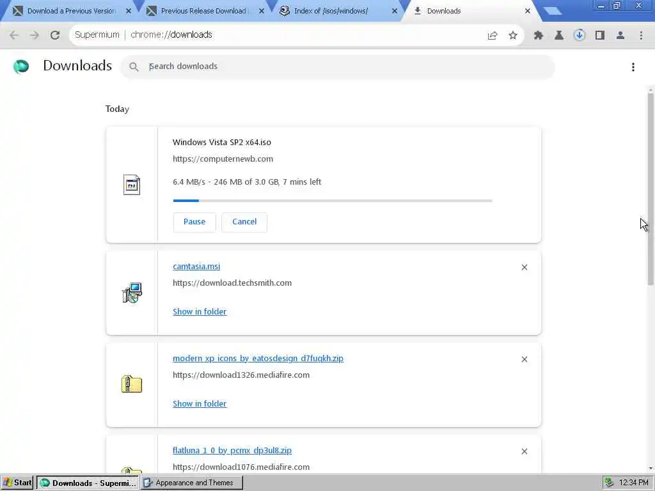Click the system tray network icon
Image resolution: width=655 pixels, height=491 pixels.
coord(610,483)
